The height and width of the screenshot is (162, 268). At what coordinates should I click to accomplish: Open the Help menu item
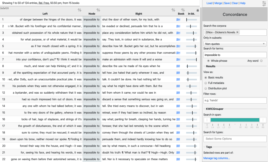(x=243, y=3)
